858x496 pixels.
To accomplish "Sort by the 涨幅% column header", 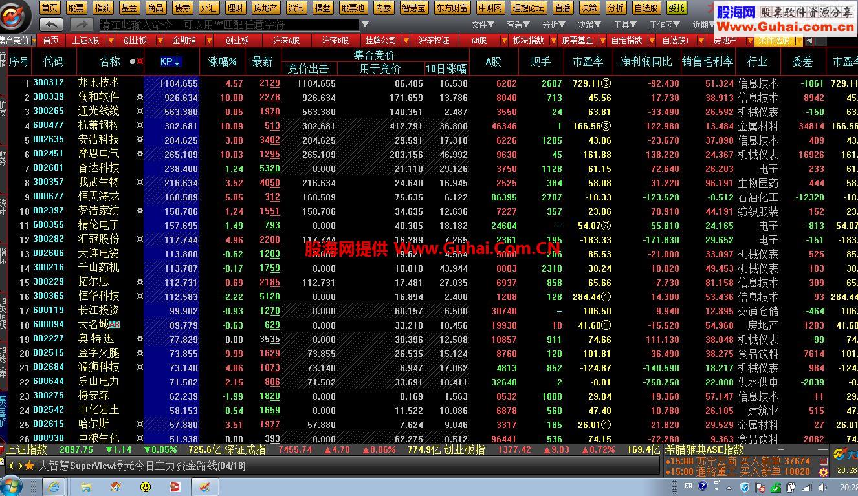I will [x=222, y=61].
